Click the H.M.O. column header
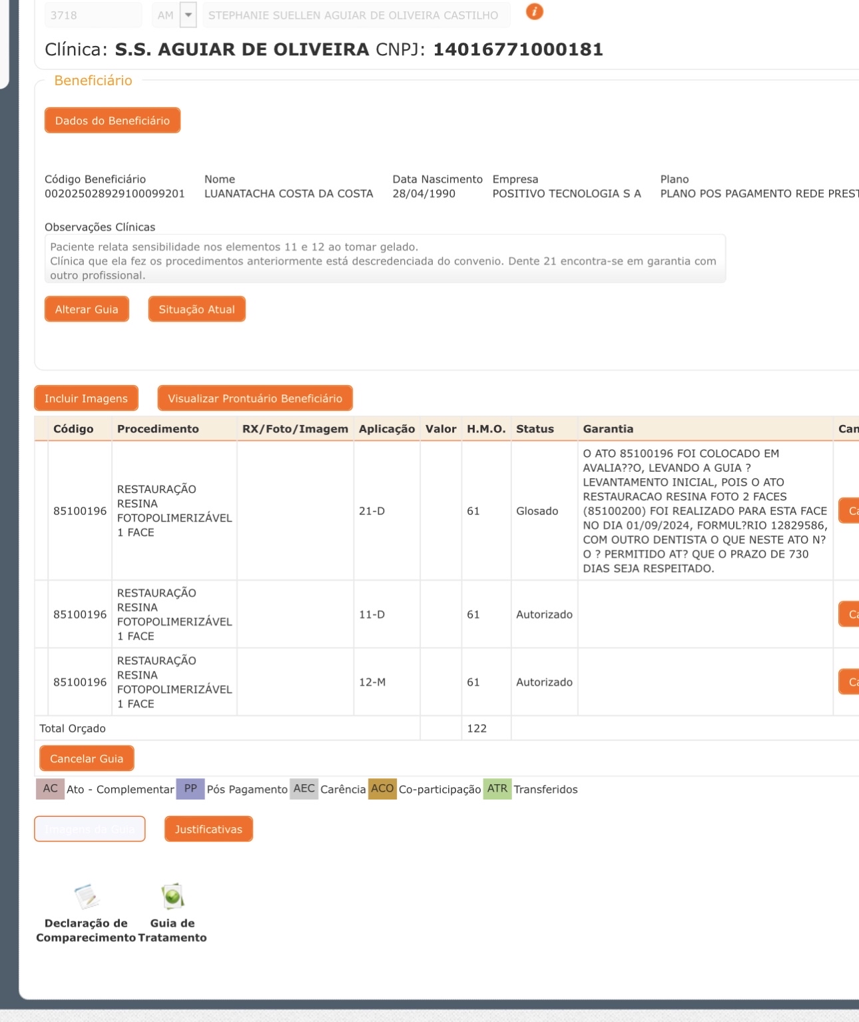 pos(486,429)
